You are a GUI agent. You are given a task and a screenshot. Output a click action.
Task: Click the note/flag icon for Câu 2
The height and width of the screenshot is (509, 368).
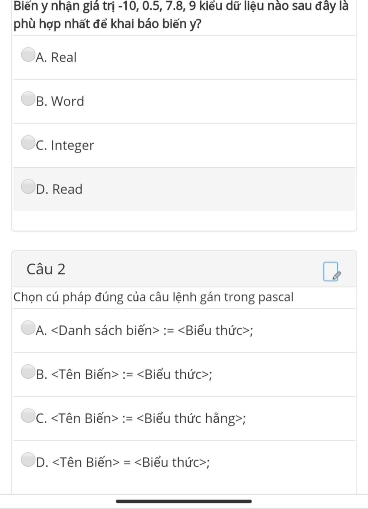click(331, 272)
